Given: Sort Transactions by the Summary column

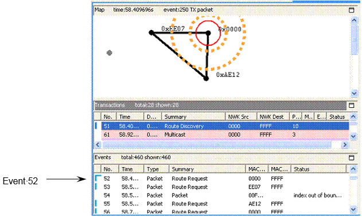Looking at the screenshot, I should coord(193,117).
